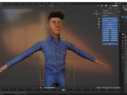Toggle auto keying record button

tap(41, 88)
